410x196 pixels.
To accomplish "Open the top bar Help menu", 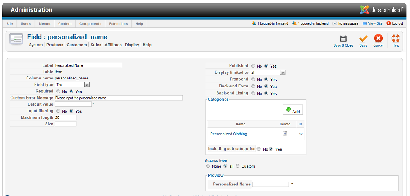I will click(x=139, y=24).
